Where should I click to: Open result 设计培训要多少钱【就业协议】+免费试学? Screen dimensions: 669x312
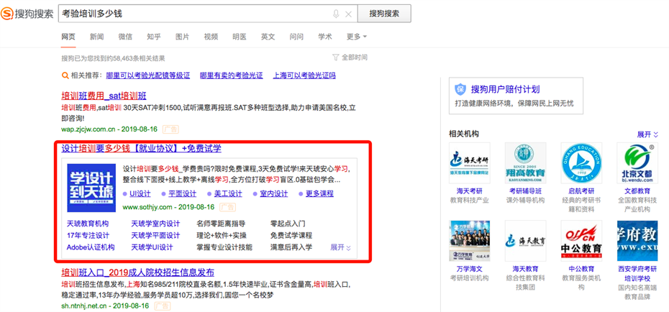click(x=142, y=148)
